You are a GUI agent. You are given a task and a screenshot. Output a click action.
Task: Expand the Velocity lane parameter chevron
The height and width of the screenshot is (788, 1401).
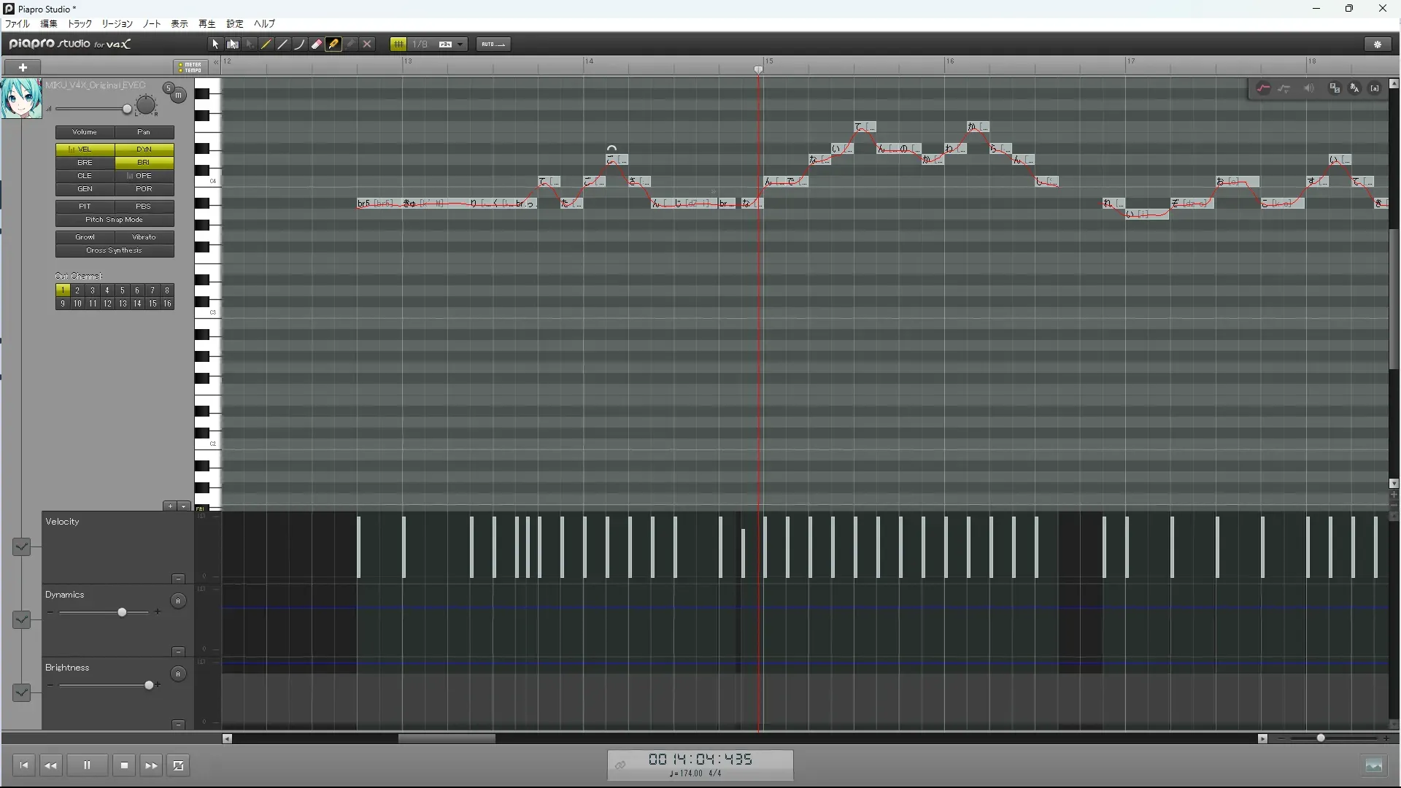tap(22, 546)
